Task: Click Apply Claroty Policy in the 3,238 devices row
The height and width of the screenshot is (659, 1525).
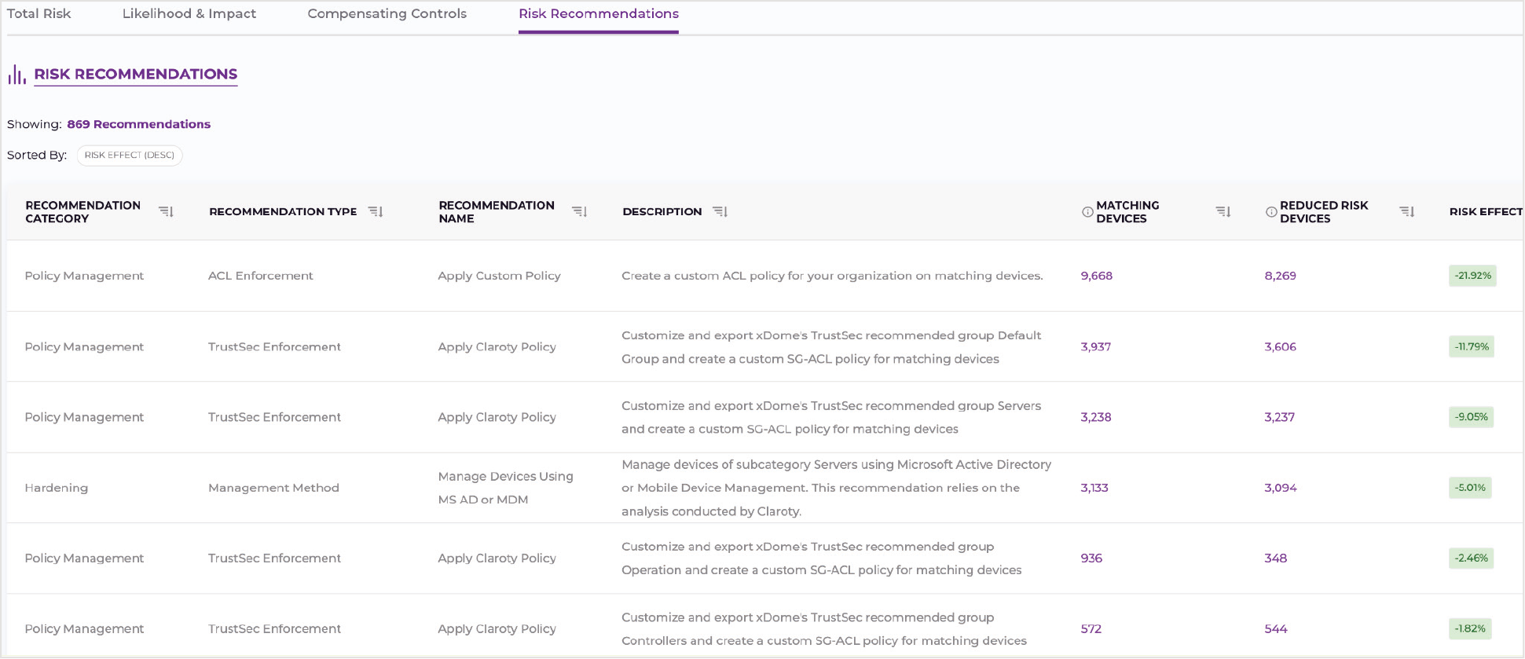Action: pyautogui.click(x=497, y=417)
